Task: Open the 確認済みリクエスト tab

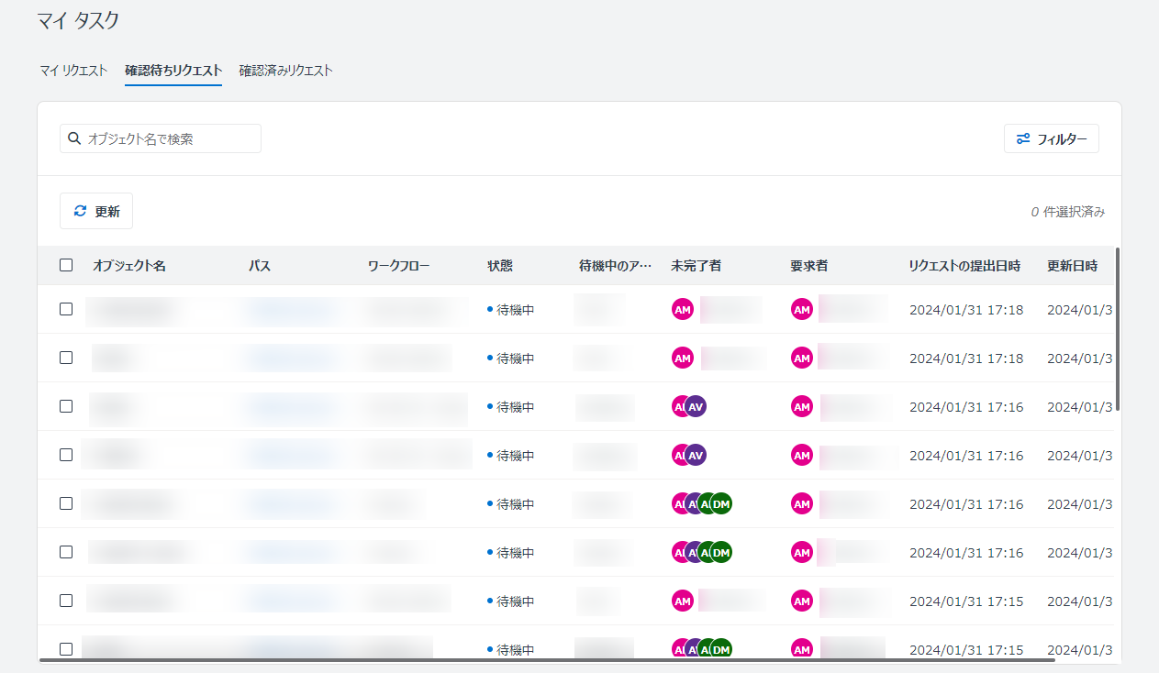Action: tap(285, 71)
